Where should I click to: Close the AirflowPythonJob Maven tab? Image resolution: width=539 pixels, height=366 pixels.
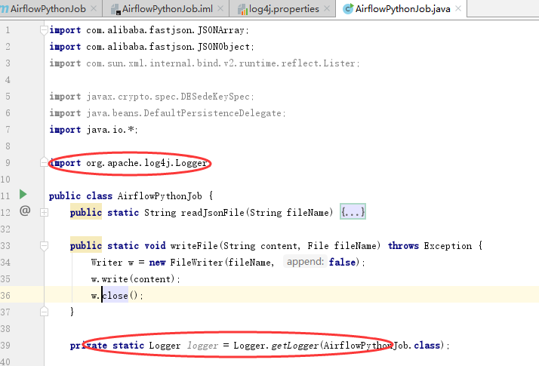click(x=94, y=8)
